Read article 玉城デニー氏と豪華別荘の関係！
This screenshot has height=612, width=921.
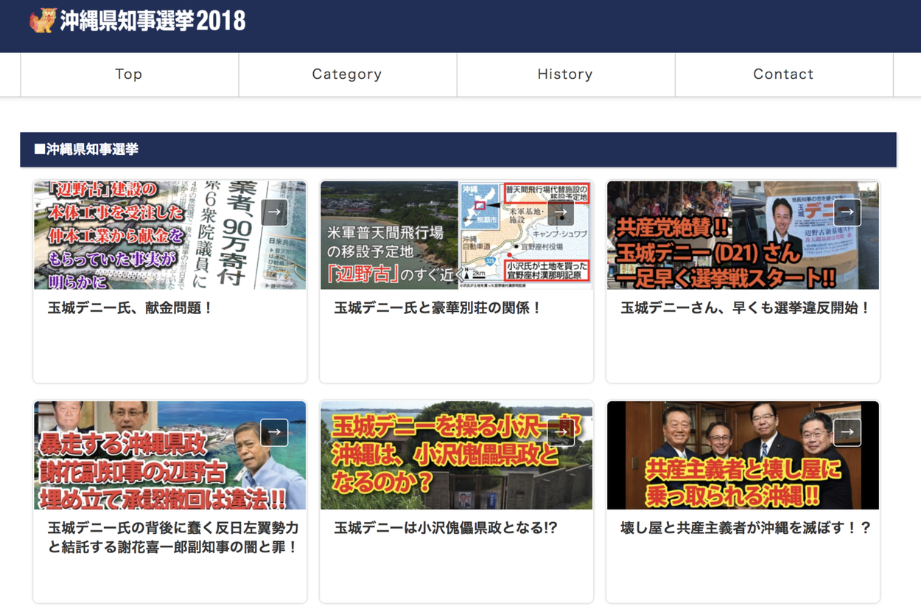[438, 308]
